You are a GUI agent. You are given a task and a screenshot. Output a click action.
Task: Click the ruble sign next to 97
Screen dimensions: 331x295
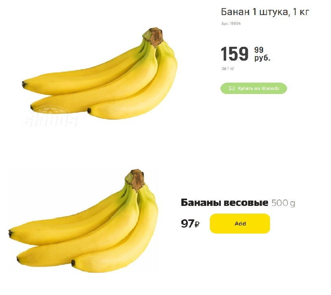[x=197, y=224]
